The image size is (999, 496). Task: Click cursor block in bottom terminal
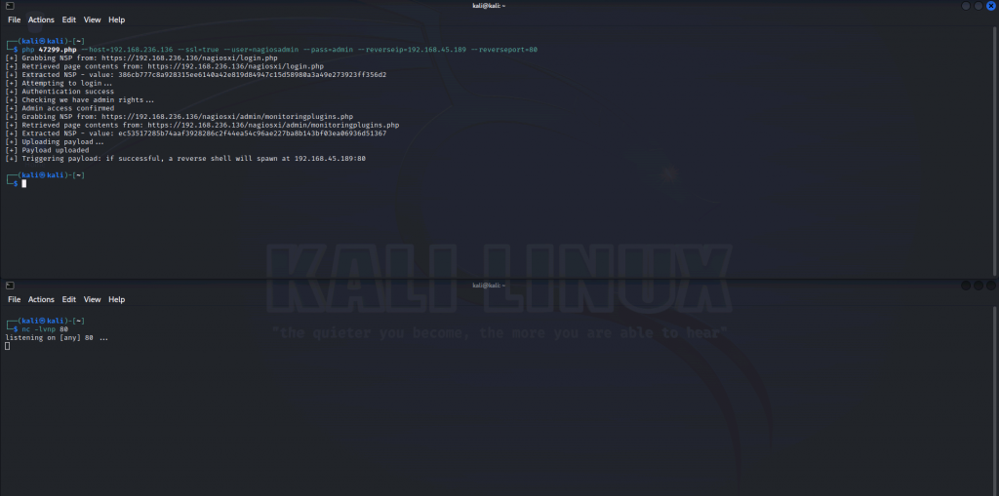7,346
